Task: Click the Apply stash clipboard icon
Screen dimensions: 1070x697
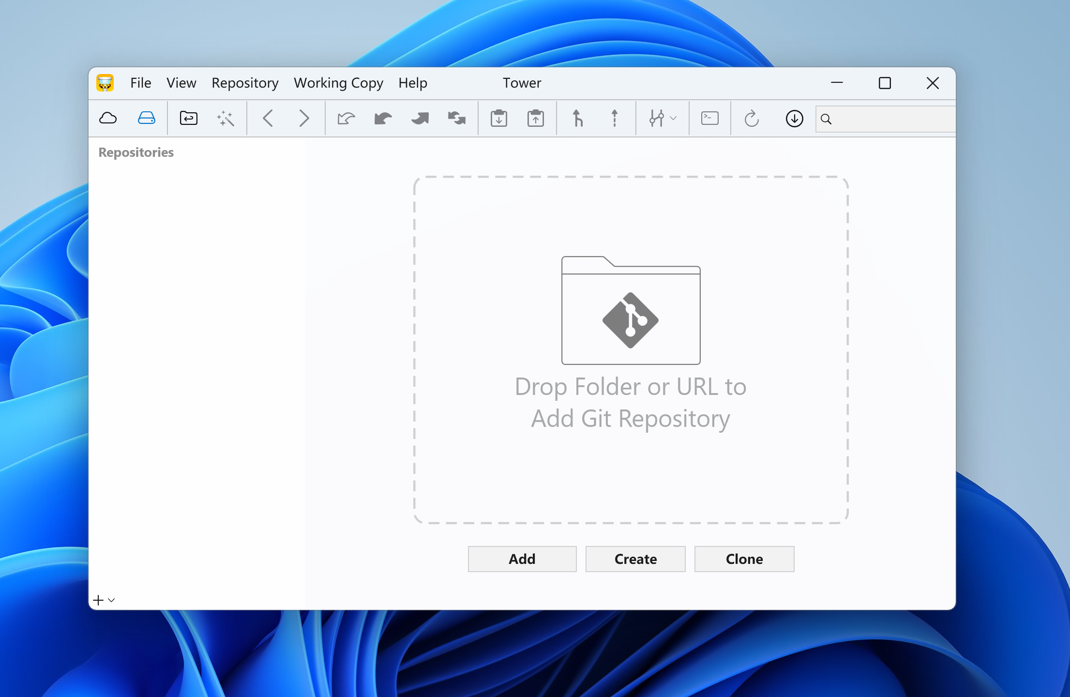Action: 535,118
